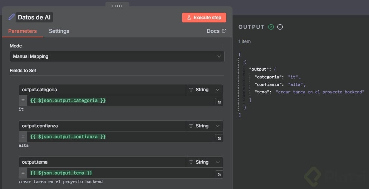Screen dimensions: 369x189
Task: Click the output.categoria field name input
Action: click(102, 90)
